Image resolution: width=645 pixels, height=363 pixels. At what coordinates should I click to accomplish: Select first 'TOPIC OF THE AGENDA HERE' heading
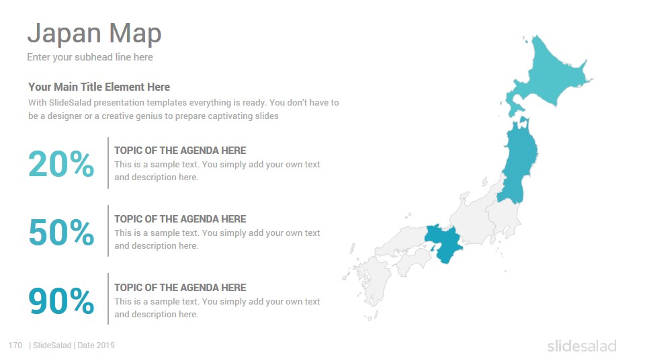coord(180,151)
